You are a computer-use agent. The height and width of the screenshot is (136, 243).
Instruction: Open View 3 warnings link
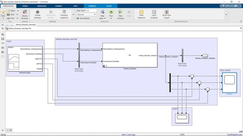pos(128,134)
